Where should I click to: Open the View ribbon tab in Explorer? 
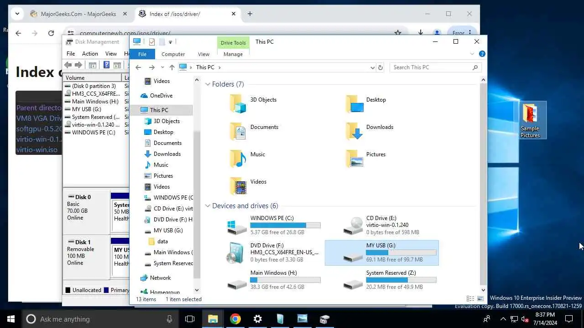pos(204,54)
